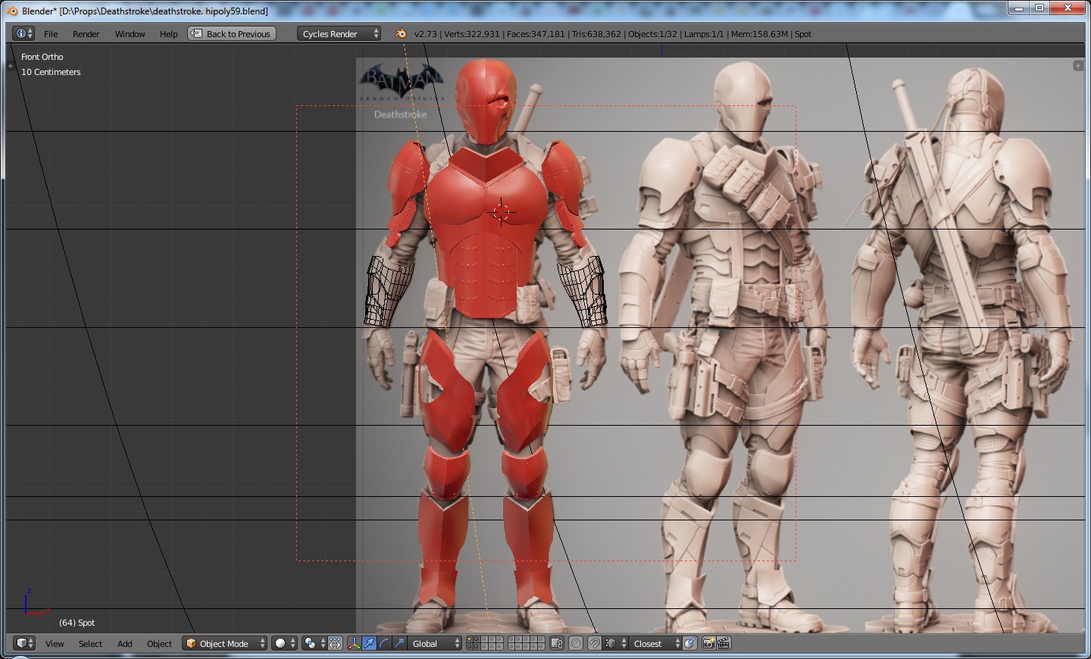Open the Select menu in 3D viewport

90,644
